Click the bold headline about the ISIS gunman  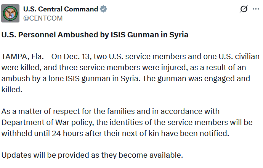(95, 35)
